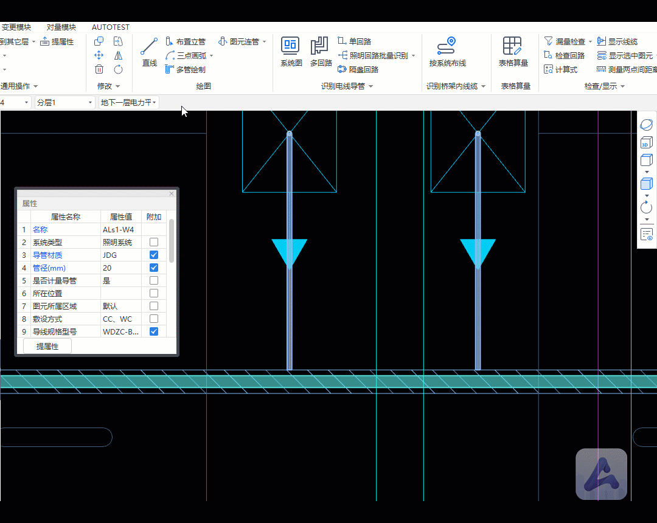Expand the 地下一层电力平 drawing dropdown
657x523 pixels.
[x=128, y=103]
